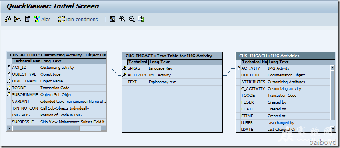Click 'Language Key' cell
Image resolution: width=340 pixels, height=148 pixels.
coord(185,68)
